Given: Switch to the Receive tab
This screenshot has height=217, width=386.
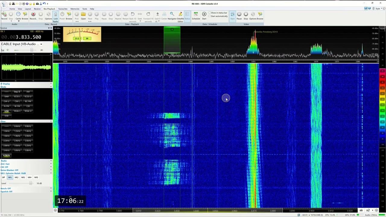Looking at the screenshot, I should click(x=37, y=9).
